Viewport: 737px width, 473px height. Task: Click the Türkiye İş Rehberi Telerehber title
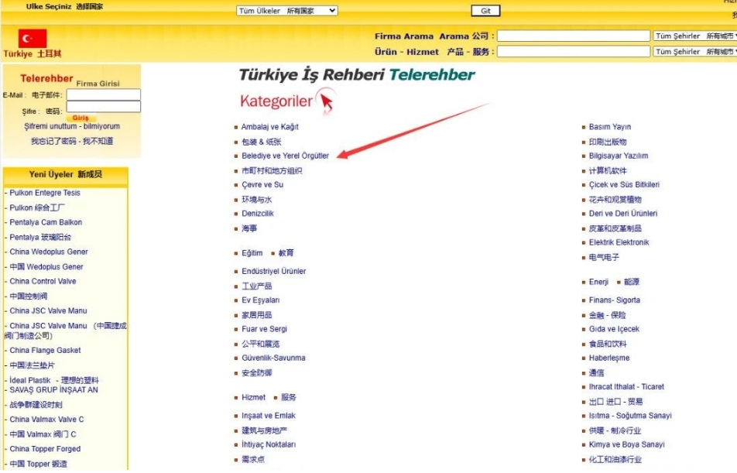(x=357, y=74)
